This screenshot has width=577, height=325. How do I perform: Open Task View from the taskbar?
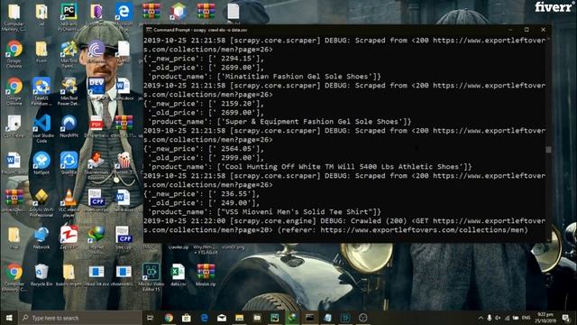(151, 318)
